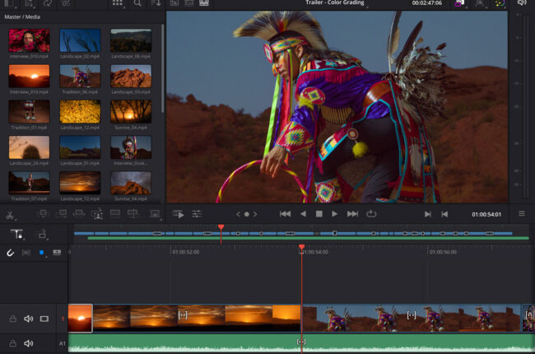
Task: Select the razor/split clip scissors tool
Action: tap(10, 215)
